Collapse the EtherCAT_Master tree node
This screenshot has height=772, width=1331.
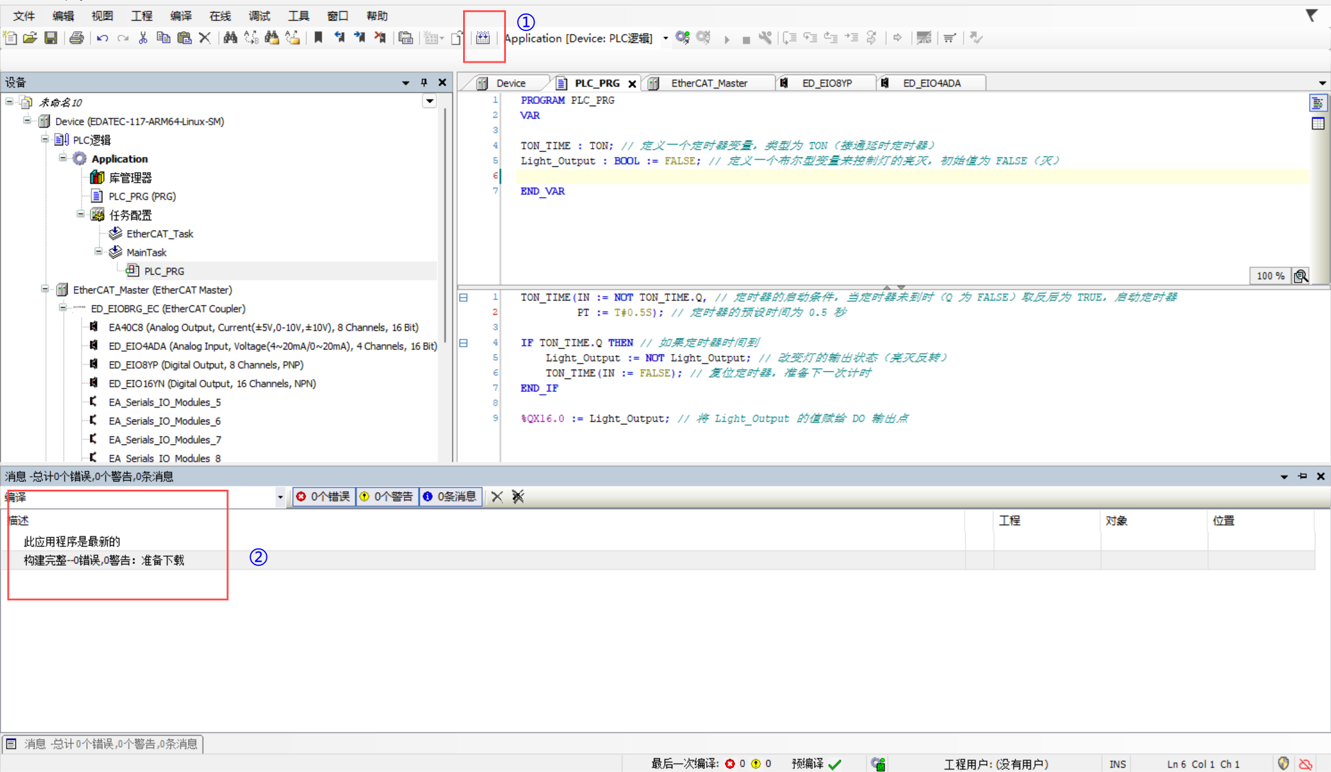coord(45,289)
